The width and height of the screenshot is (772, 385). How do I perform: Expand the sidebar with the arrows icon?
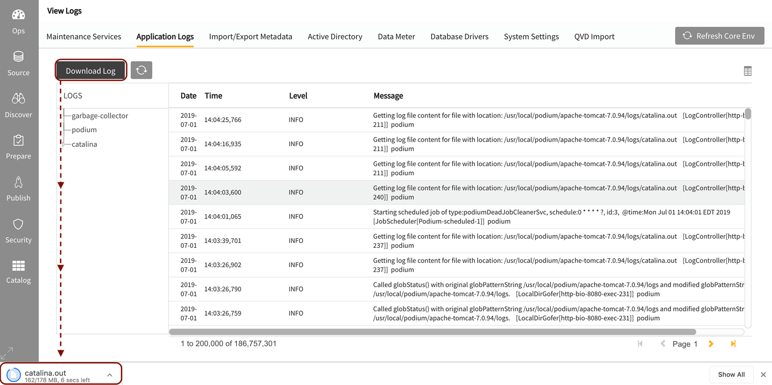click(x=7, y=353)
